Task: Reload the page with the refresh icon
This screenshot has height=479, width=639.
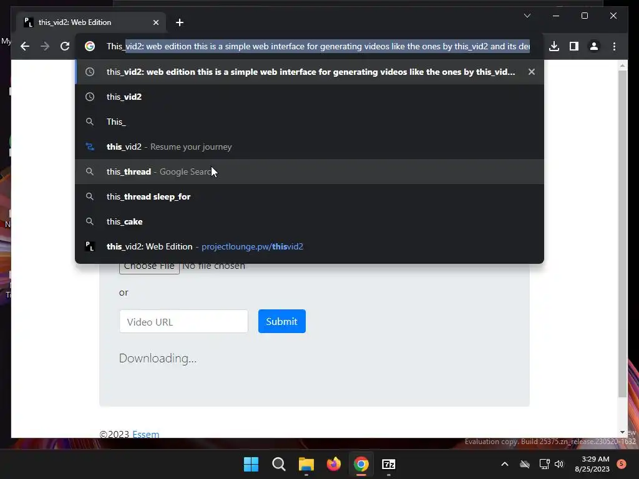Action: point(65,46)
